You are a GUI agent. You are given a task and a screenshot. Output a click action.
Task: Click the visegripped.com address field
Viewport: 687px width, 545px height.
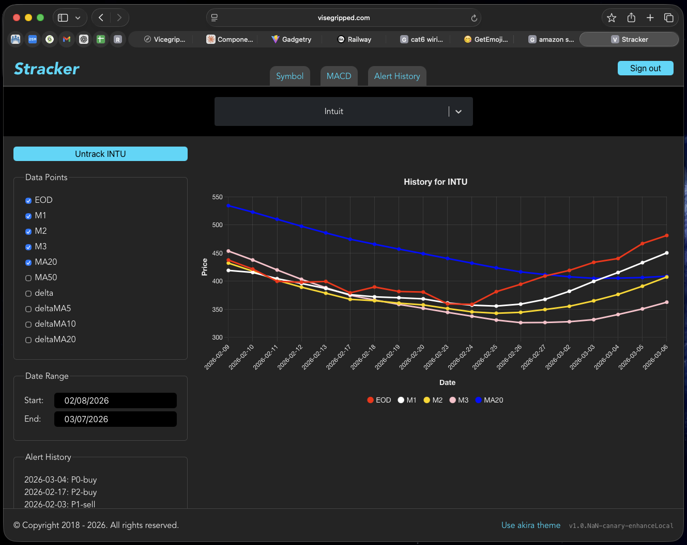(344, 18)
